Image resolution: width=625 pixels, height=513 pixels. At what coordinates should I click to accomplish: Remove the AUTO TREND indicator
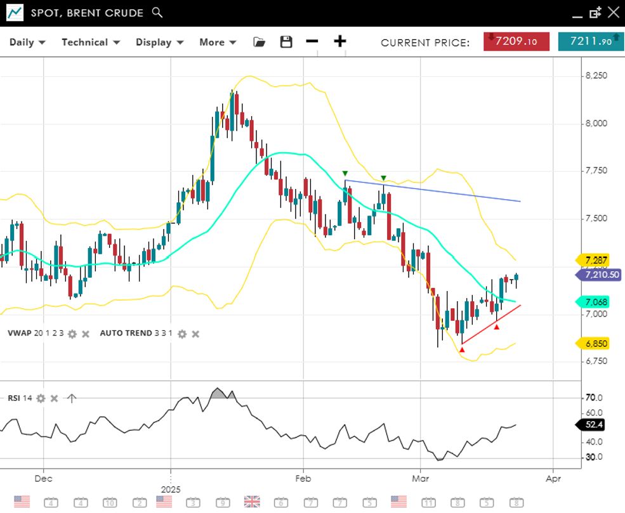pyautogui.click(x=195, y=334)
